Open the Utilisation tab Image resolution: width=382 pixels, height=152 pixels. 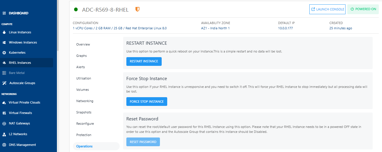tap(84, 78)
